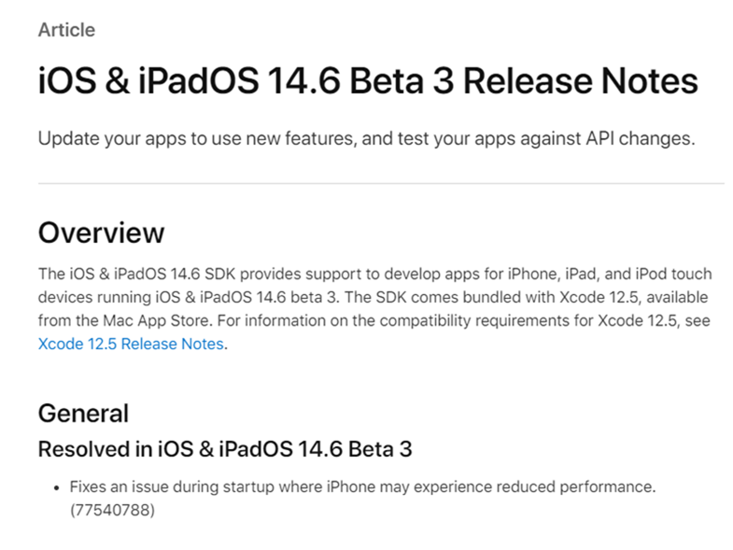Image resolution: width=733 pixels, height=550 pixels.
Task: Click the SDK provides support paragraph's first line
Action: pyautogui.click(x=375, y=274)
